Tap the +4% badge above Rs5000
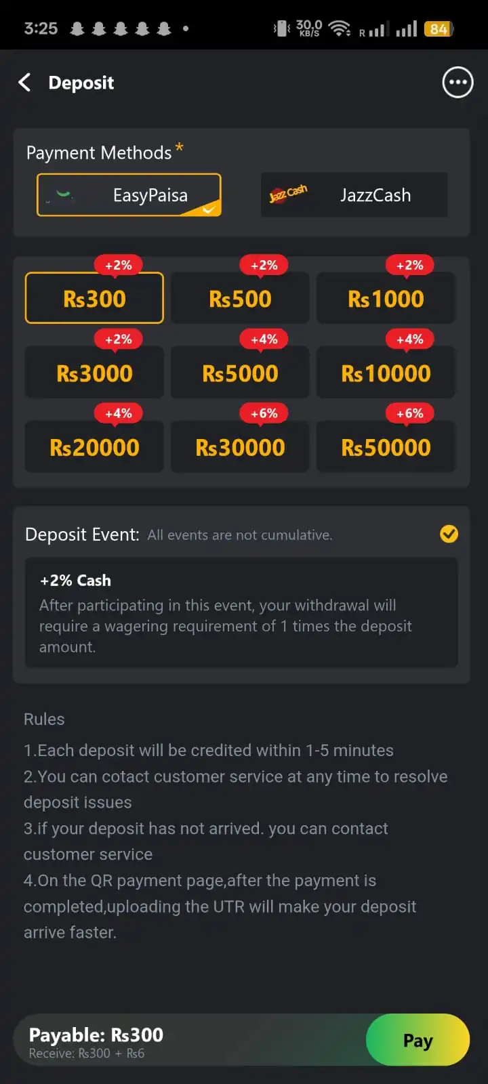Image resolution: width=488 pixels, height=1084 pixels. (x=264, y=339)
